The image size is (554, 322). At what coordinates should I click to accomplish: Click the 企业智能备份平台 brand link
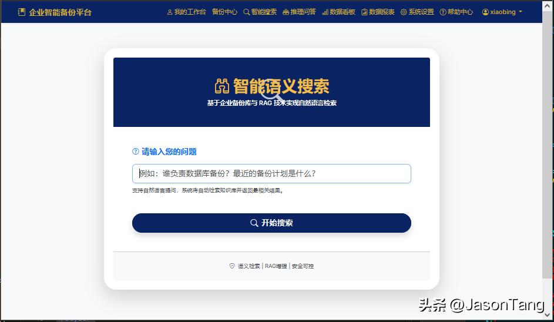(x=55, y=12)
